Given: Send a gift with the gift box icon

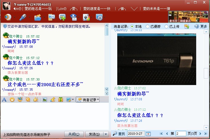Looking at the screenshot, I should 61,99.
